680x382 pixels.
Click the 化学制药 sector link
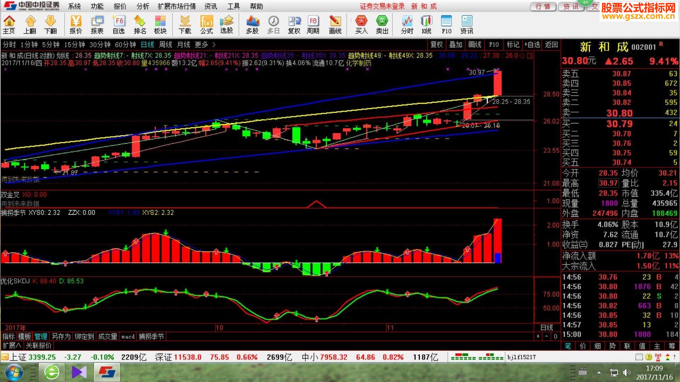(x=358, y=63)
